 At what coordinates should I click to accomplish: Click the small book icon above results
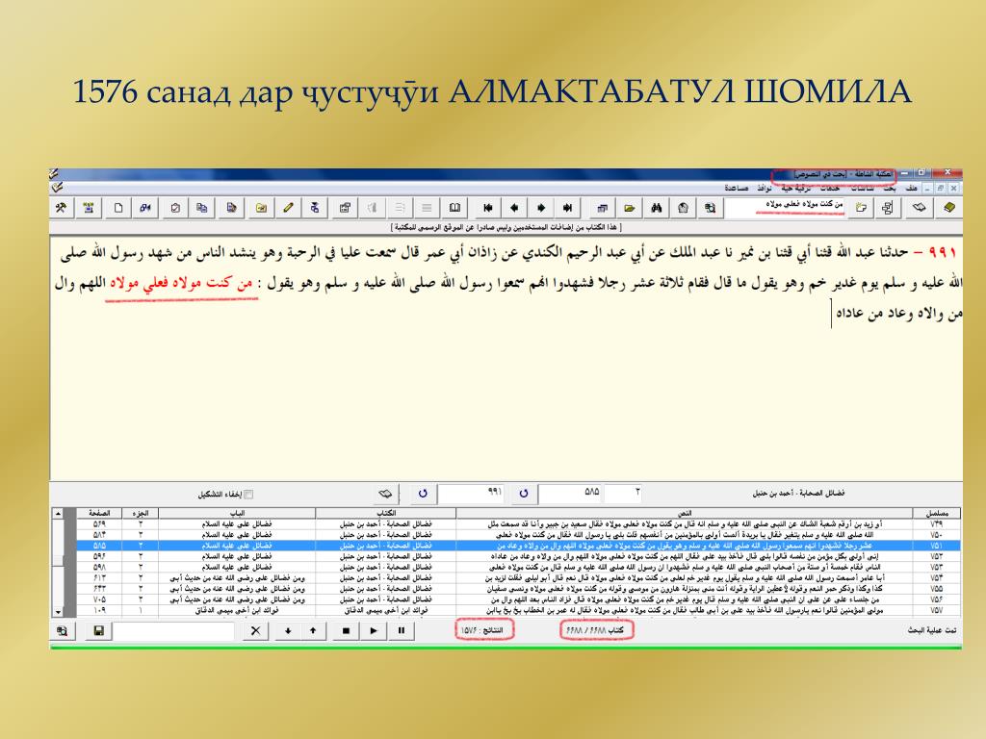pyautogui.click(x=385, y=494)
